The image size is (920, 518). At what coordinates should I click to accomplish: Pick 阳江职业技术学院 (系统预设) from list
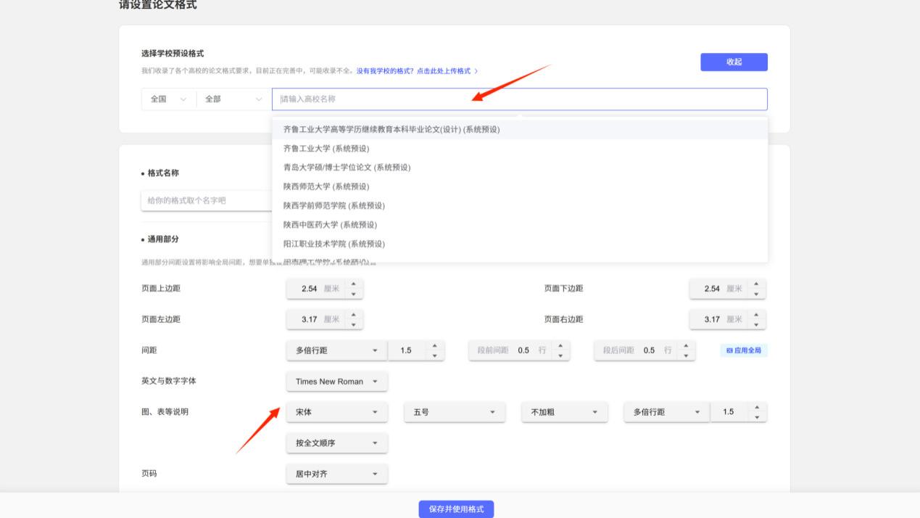[334, 244]
